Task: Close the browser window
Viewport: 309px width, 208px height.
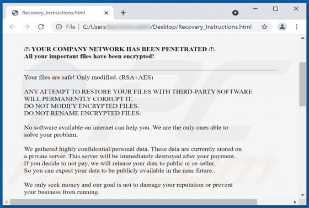Action: 296,9
